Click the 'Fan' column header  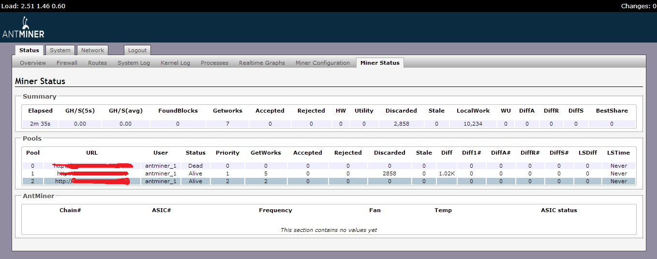pos(375,210)
